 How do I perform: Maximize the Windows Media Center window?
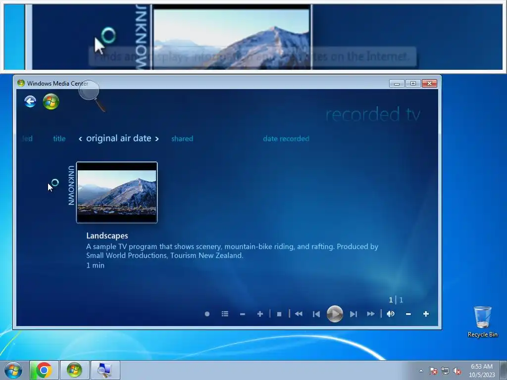[x=413, y=83]
